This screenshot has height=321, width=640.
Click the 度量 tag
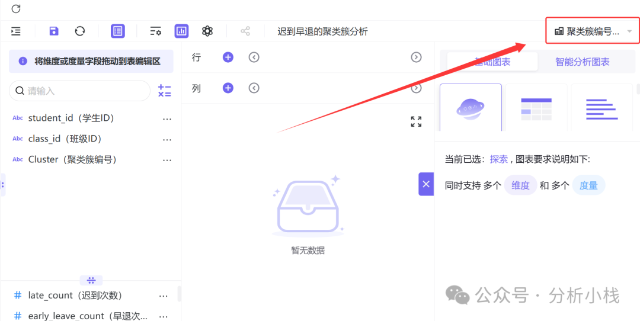point(588,185)
